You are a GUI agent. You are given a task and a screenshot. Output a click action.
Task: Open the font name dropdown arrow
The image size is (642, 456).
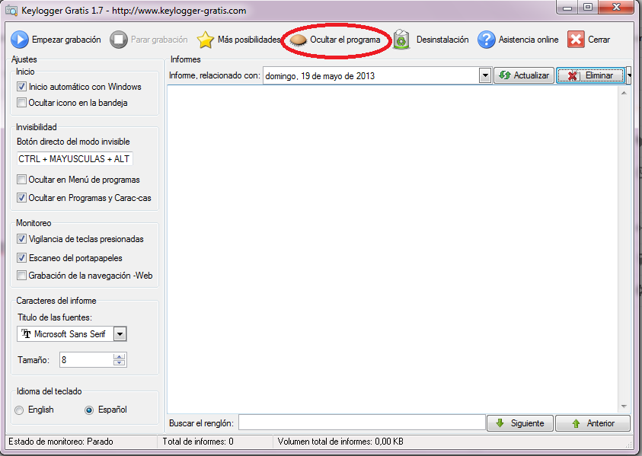(120, 334)
